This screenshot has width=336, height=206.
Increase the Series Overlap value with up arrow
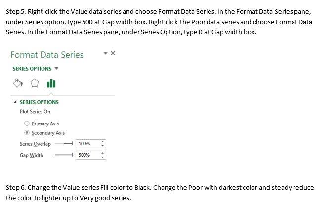103,142
